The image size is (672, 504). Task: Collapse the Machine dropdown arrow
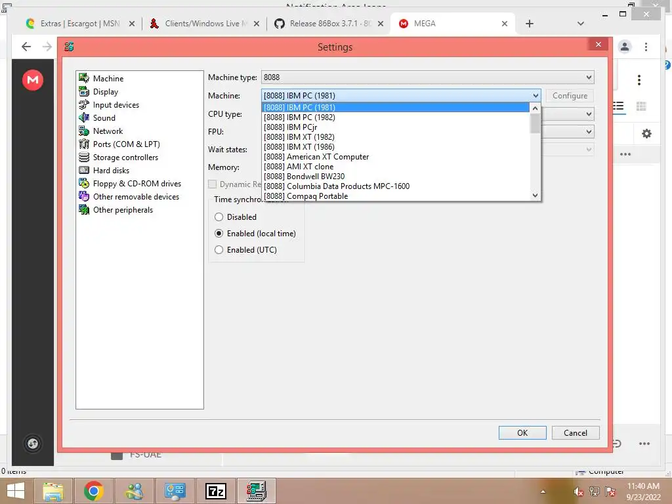pyautogui.click(x=535, y=96)
